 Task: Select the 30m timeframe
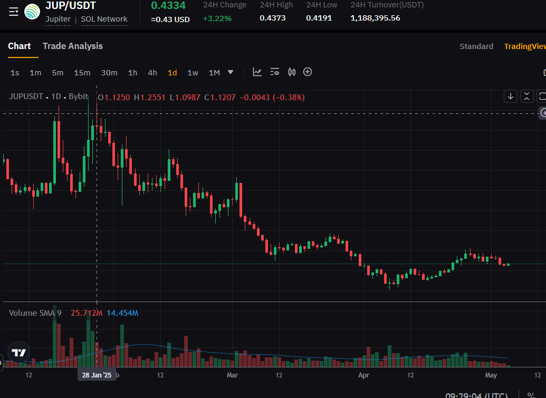109,73
